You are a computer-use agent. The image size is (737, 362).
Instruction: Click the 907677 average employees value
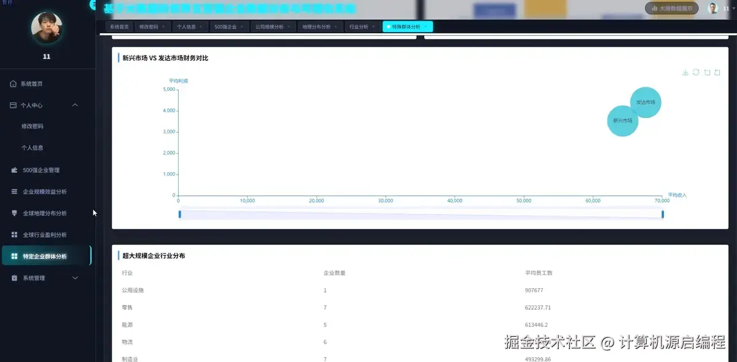(x=534, y=290)
